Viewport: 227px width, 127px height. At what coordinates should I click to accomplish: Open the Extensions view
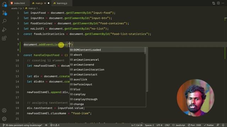point(4,38)
